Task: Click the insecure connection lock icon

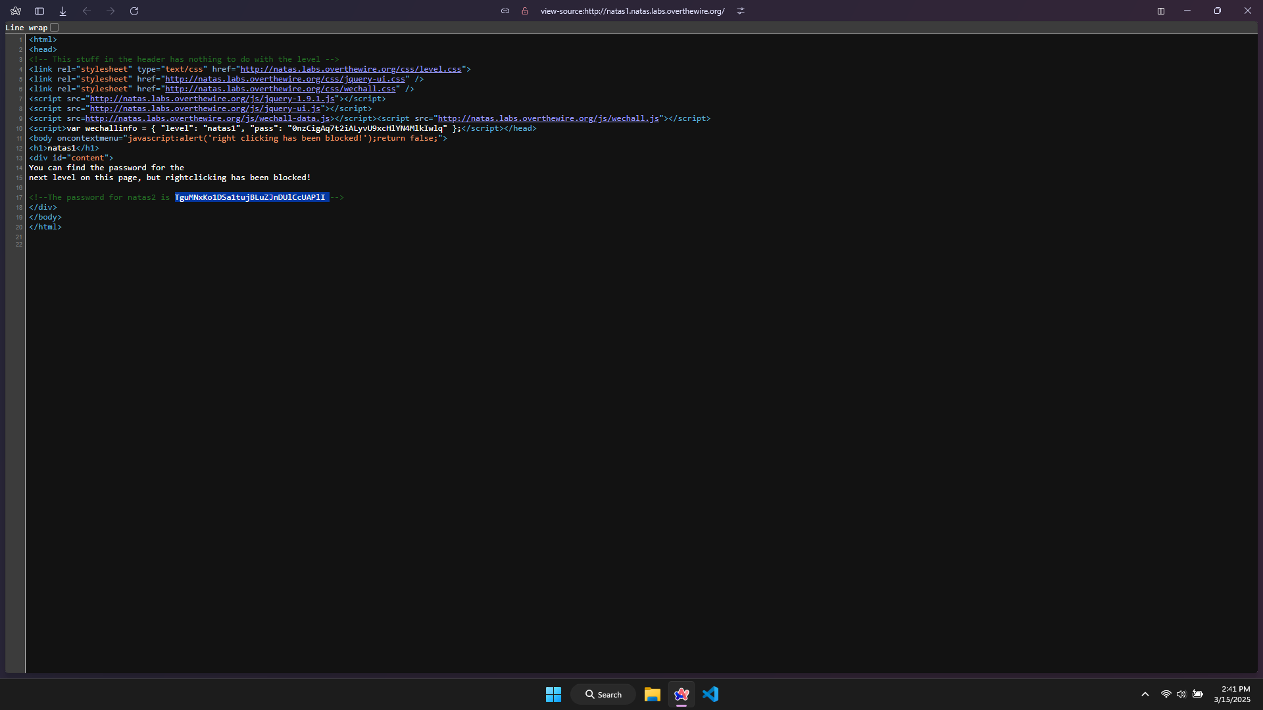Action: [x=525, y=11]
